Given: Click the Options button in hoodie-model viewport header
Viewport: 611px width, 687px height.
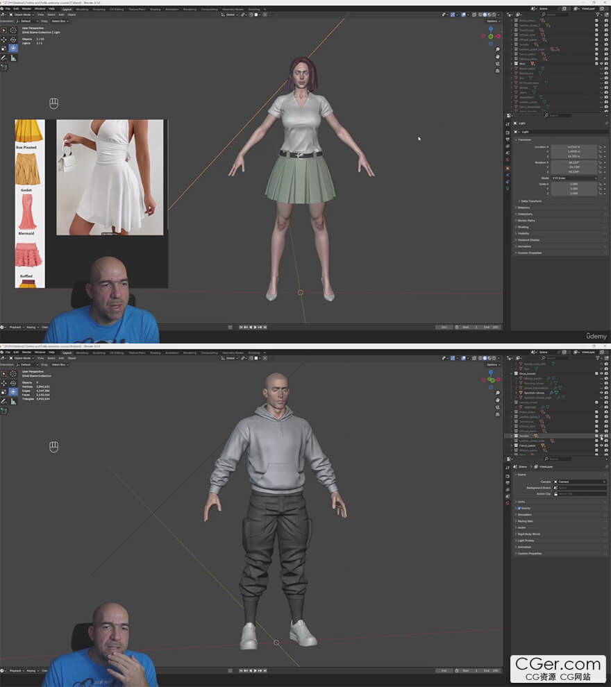Looking at the screenshot, I should point(492,364).
